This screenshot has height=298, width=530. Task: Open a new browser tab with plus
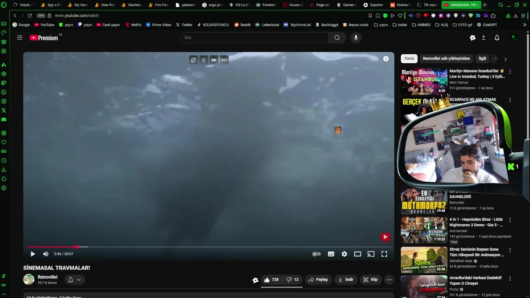(x=484, y=5)
